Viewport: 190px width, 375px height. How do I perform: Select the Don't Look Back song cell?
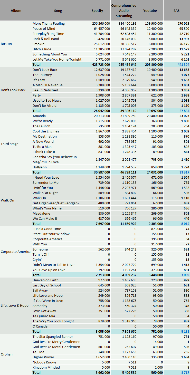click(58, 70)
